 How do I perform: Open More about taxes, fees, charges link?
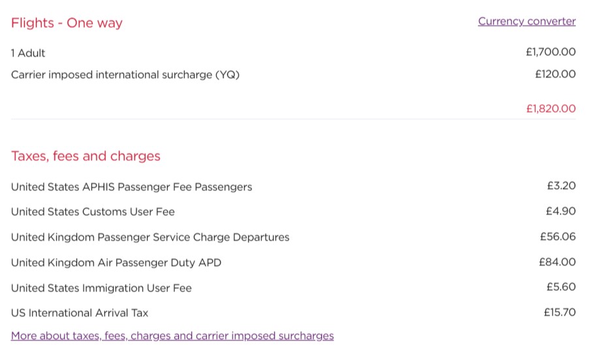(172, 335)
